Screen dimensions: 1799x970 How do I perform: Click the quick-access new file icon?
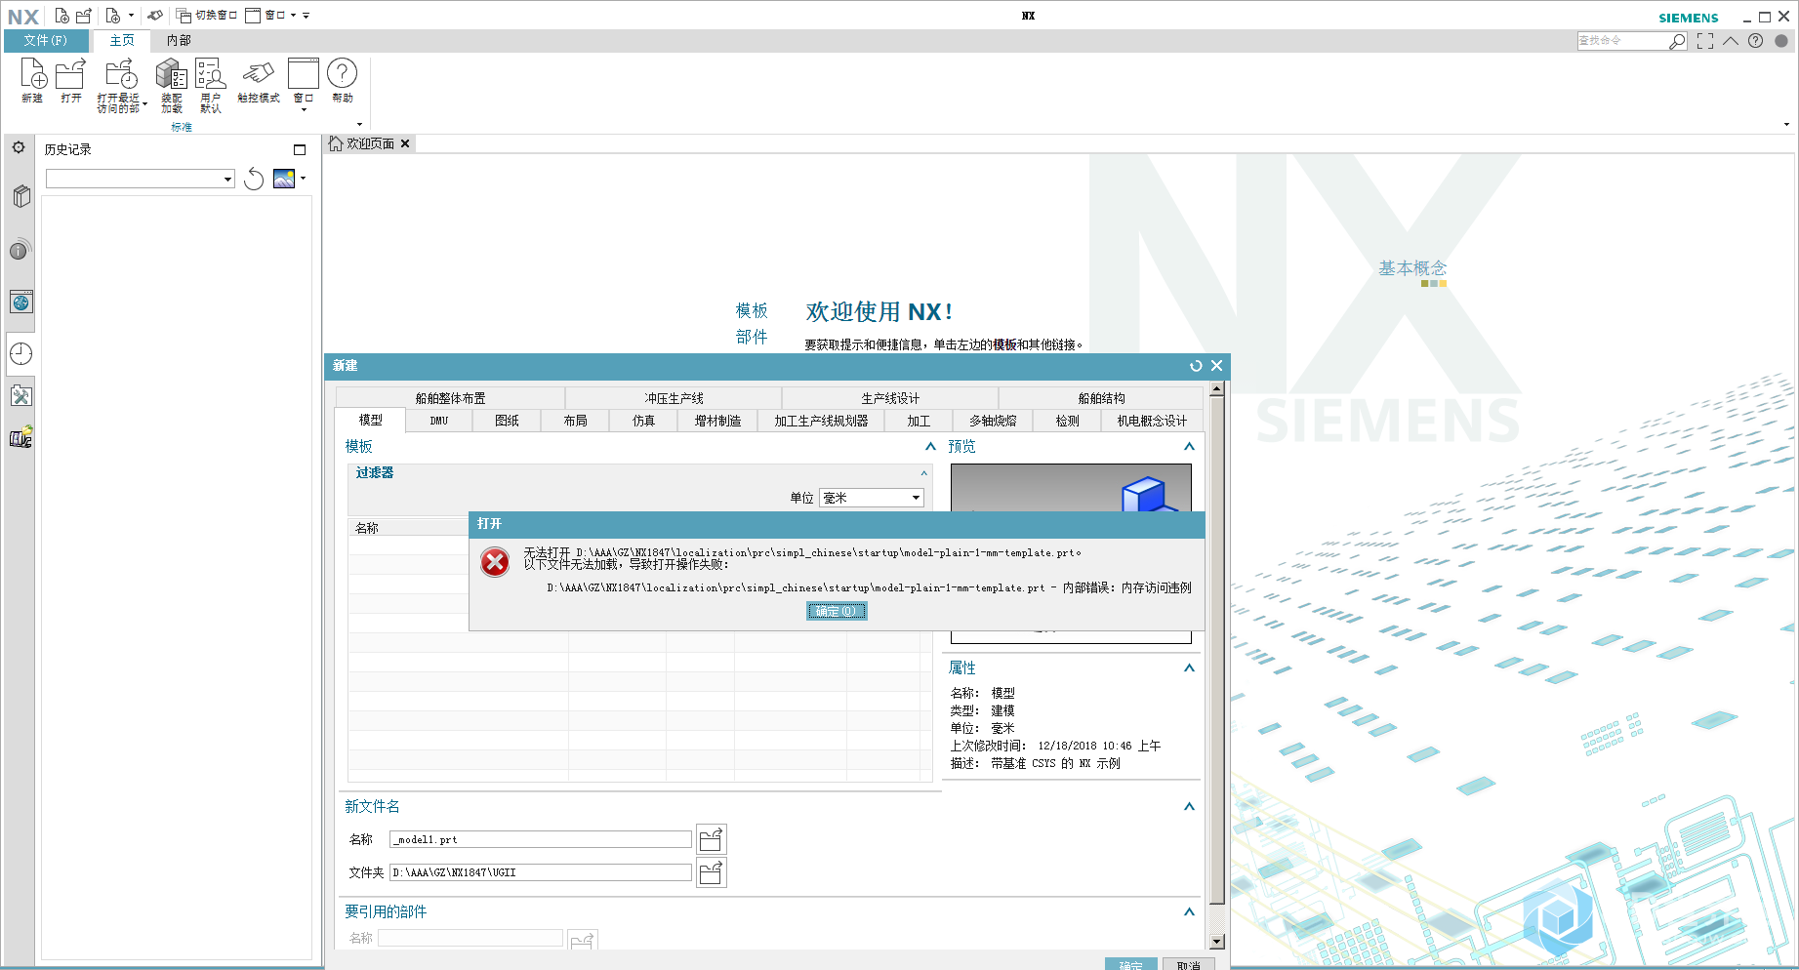61,16
